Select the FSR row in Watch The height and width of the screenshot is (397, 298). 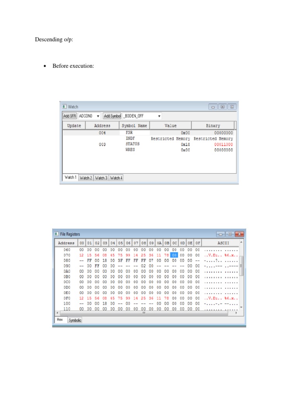tap(148, 133)
